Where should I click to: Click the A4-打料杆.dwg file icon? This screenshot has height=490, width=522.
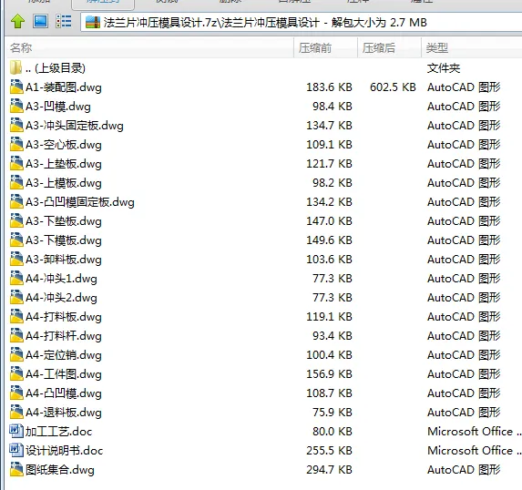tap(16, 335)
